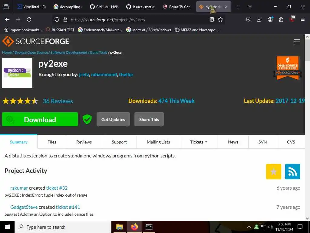Image resolution: width=310 pixels, height=233 pixels.
Task: Click the volume speaker tray icon
Action: coord(270,227)
